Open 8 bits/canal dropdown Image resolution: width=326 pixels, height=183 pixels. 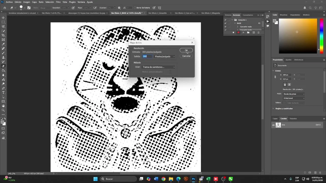pos(294,98)
